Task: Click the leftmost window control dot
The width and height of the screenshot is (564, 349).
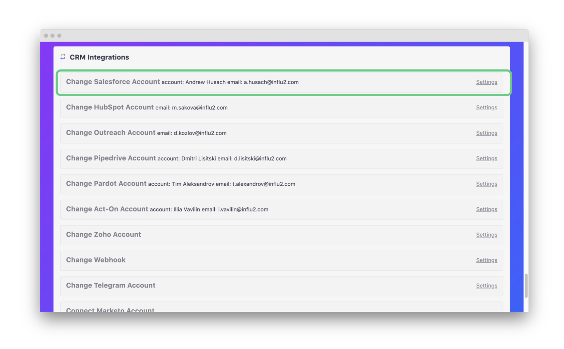Action: tap(46, 35)
